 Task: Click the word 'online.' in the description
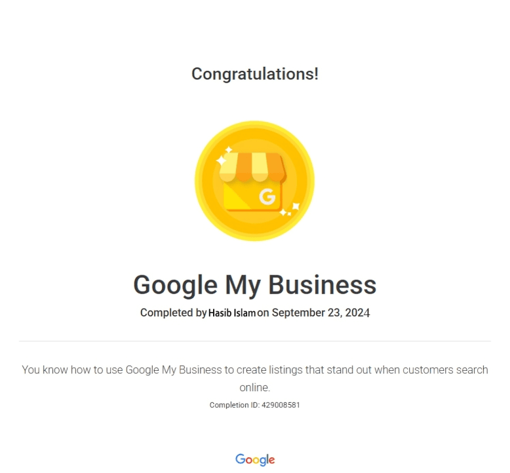[255, 387]
